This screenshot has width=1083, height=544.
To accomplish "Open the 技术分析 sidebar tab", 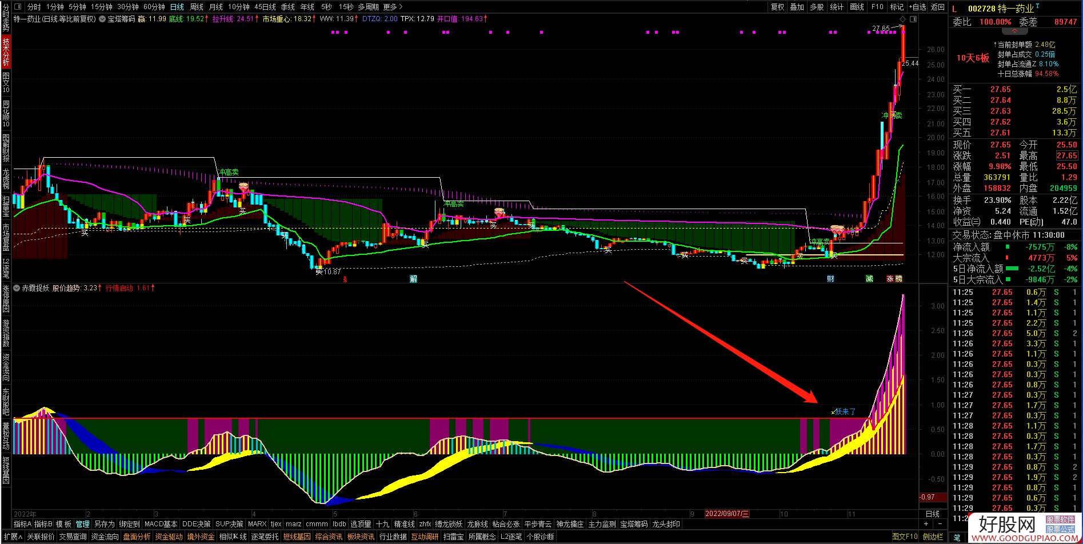I will (6, 52).
